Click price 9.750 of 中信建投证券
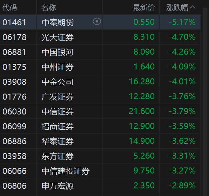The height and width of the screenshot is (196, 209). tap(144, 171)
